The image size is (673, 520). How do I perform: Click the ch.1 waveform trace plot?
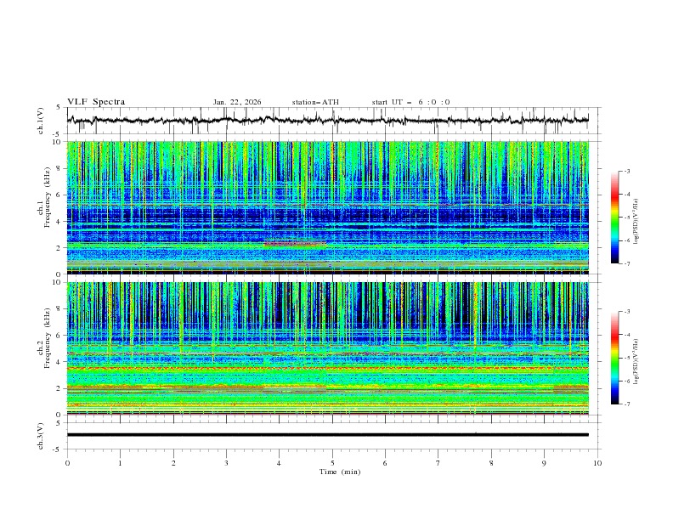coord(327,121)
